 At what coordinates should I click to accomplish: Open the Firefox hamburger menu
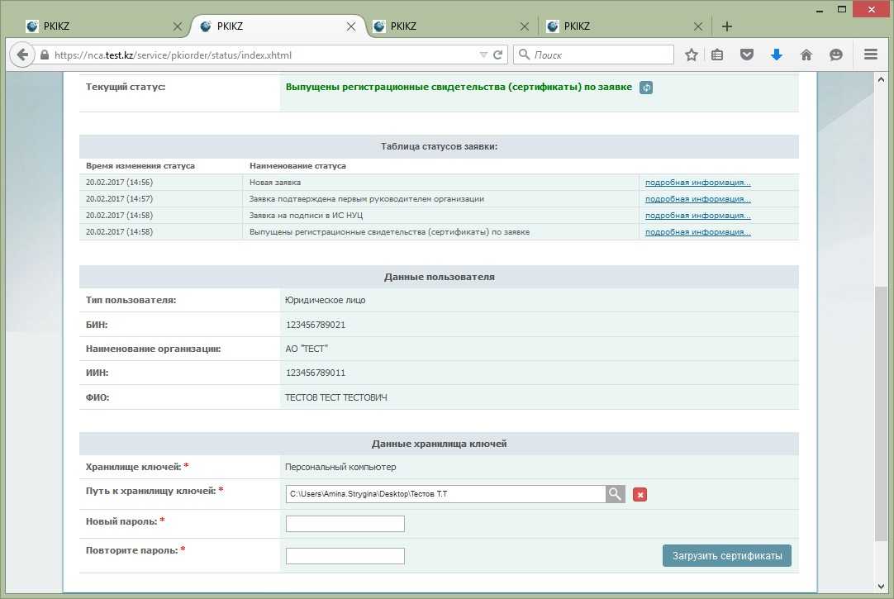point(870,55)
